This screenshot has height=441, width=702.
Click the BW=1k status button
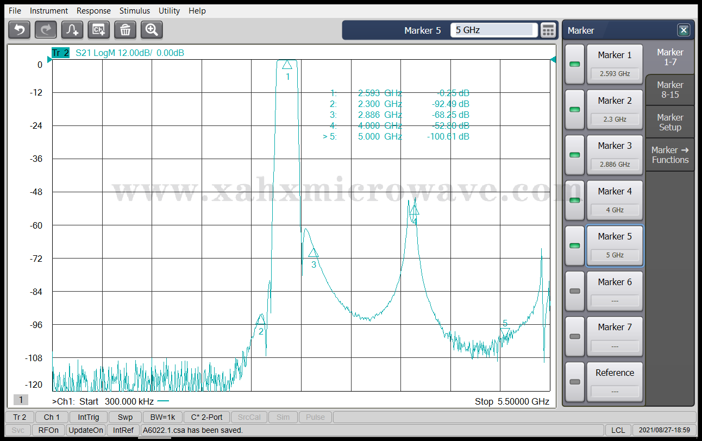click(x=162, y=417)
